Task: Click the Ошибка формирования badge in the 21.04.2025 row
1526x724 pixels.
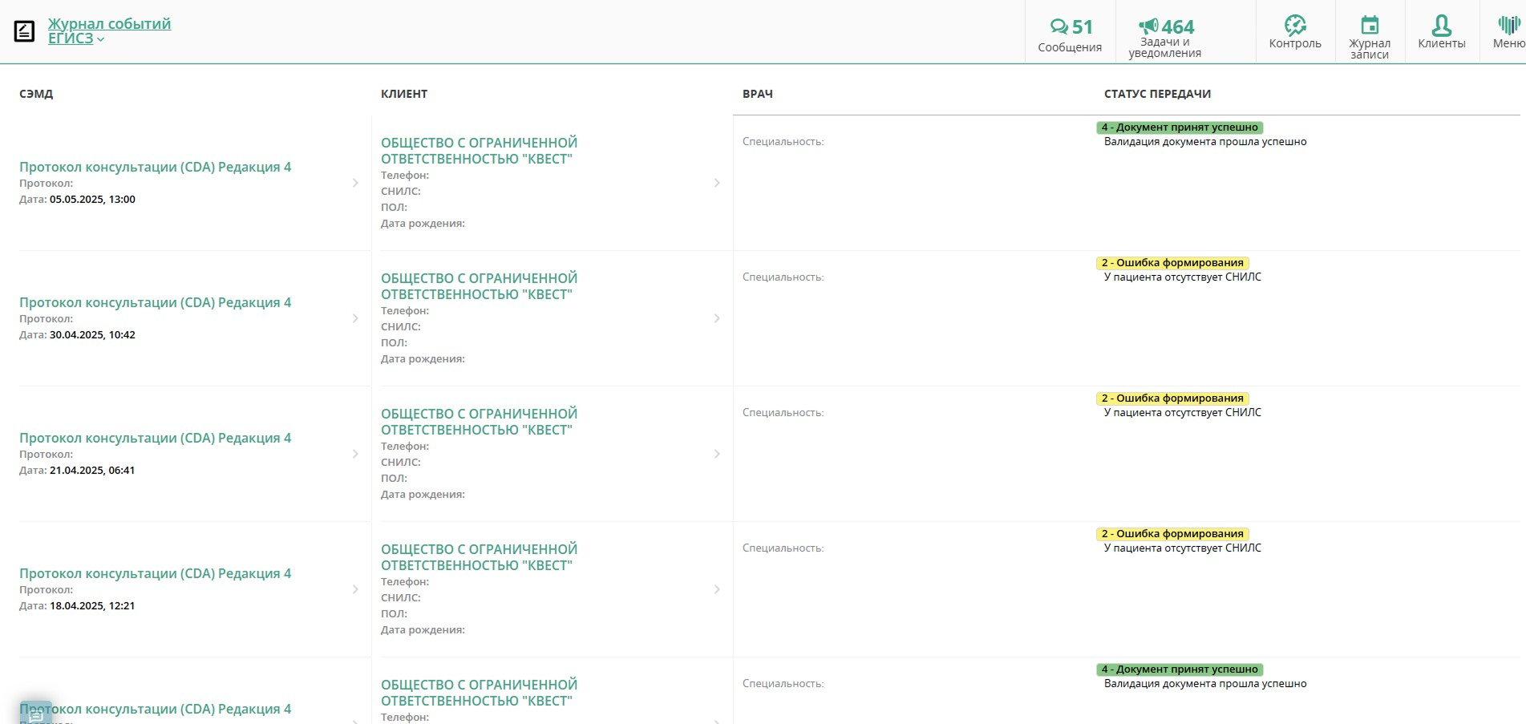Action: [x=1172, y=398]
